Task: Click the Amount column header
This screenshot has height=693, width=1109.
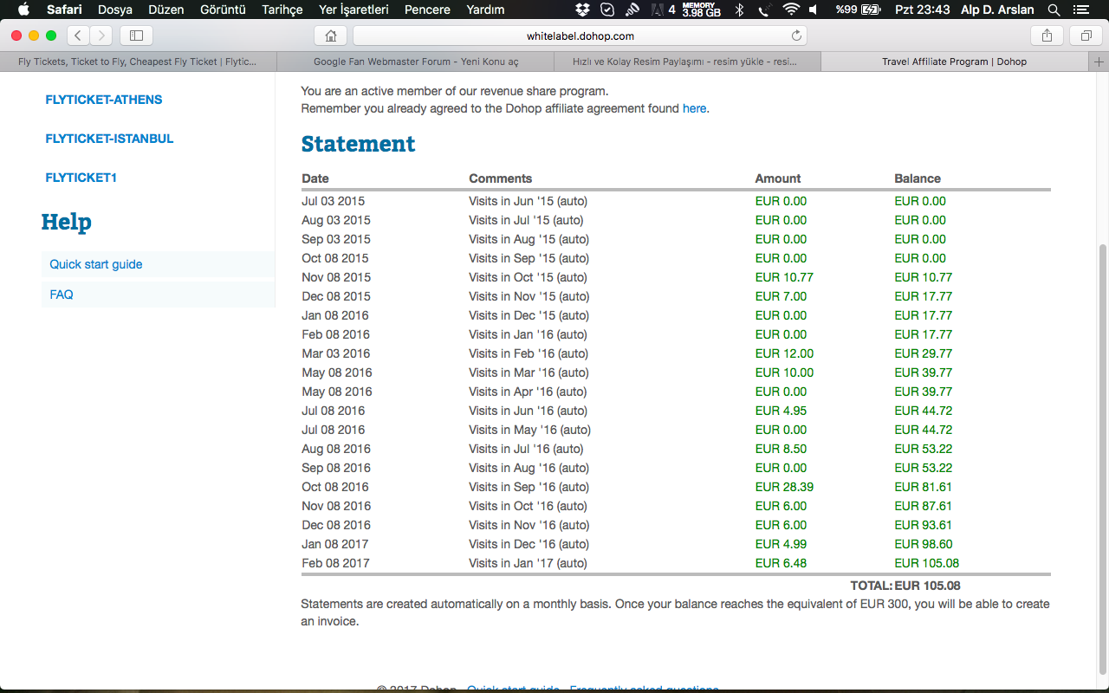Action: coord(778,178)
